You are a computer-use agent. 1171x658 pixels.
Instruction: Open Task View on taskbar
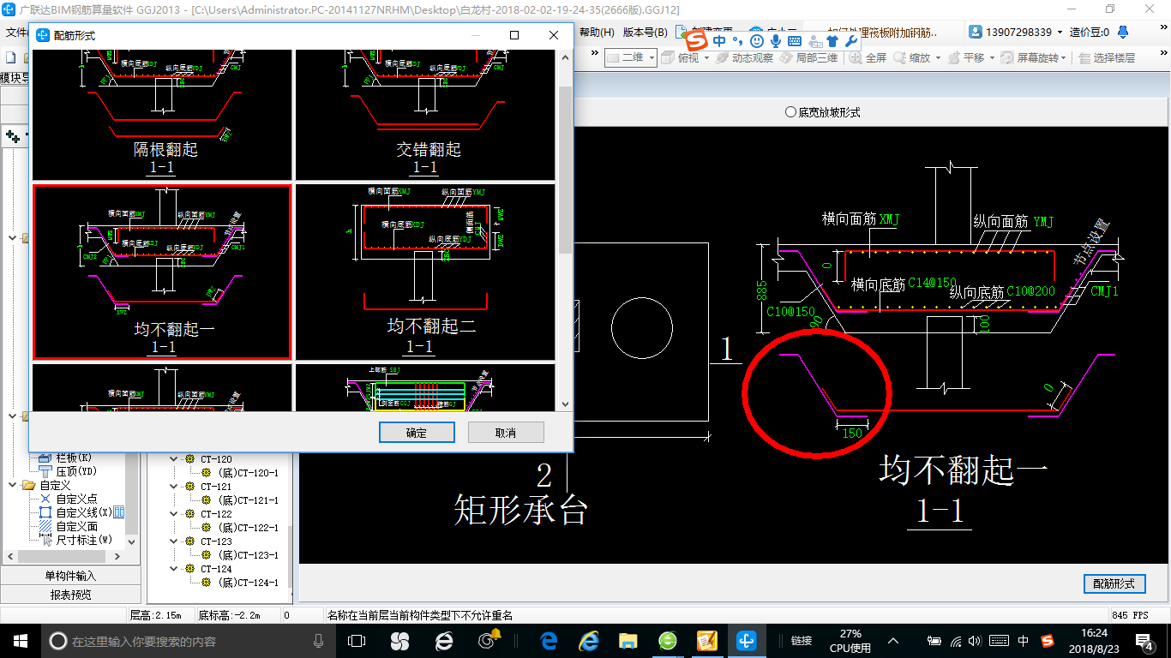pyautogui.click(x=357, y=641)
